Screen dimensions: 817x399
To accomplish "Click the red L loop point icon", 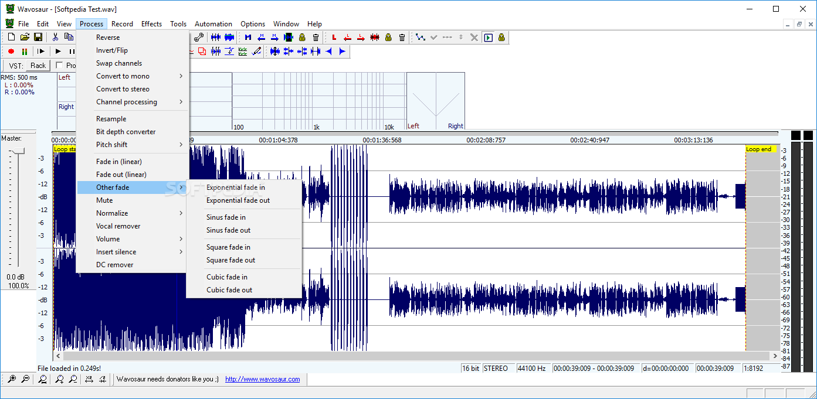I will click(x=334, y=37).
